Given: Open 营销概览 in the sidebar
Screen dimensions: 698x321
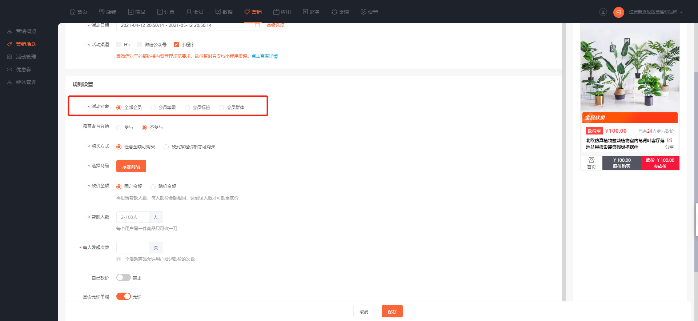Looking at the screenshot, I should pos(22,31).
